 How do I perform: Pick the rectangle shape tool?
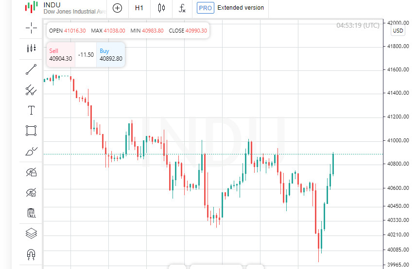pyautogui.click(x=31, y=131)
